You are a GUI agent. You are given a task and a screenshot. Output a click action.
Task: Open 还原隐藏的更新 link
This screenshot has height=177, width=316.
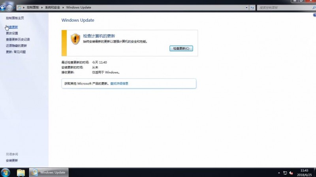[16, 45]
